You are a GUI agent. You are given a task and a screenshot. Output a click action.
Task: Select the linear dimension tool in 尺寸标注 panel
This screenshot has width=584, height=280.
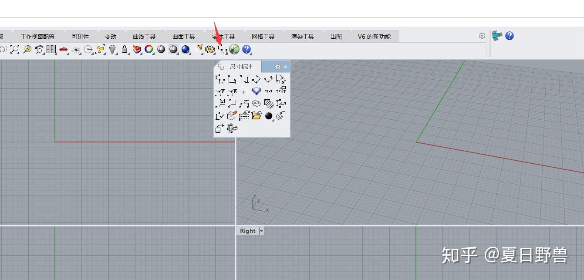pos(220,79)
